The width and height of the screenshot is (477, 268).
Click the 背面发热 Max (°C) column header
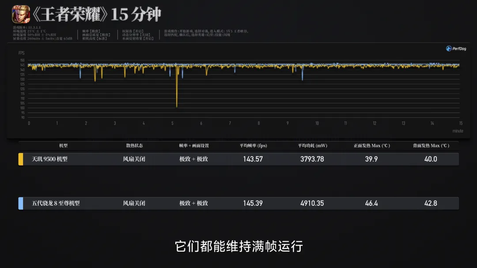[x=431, y=146]
